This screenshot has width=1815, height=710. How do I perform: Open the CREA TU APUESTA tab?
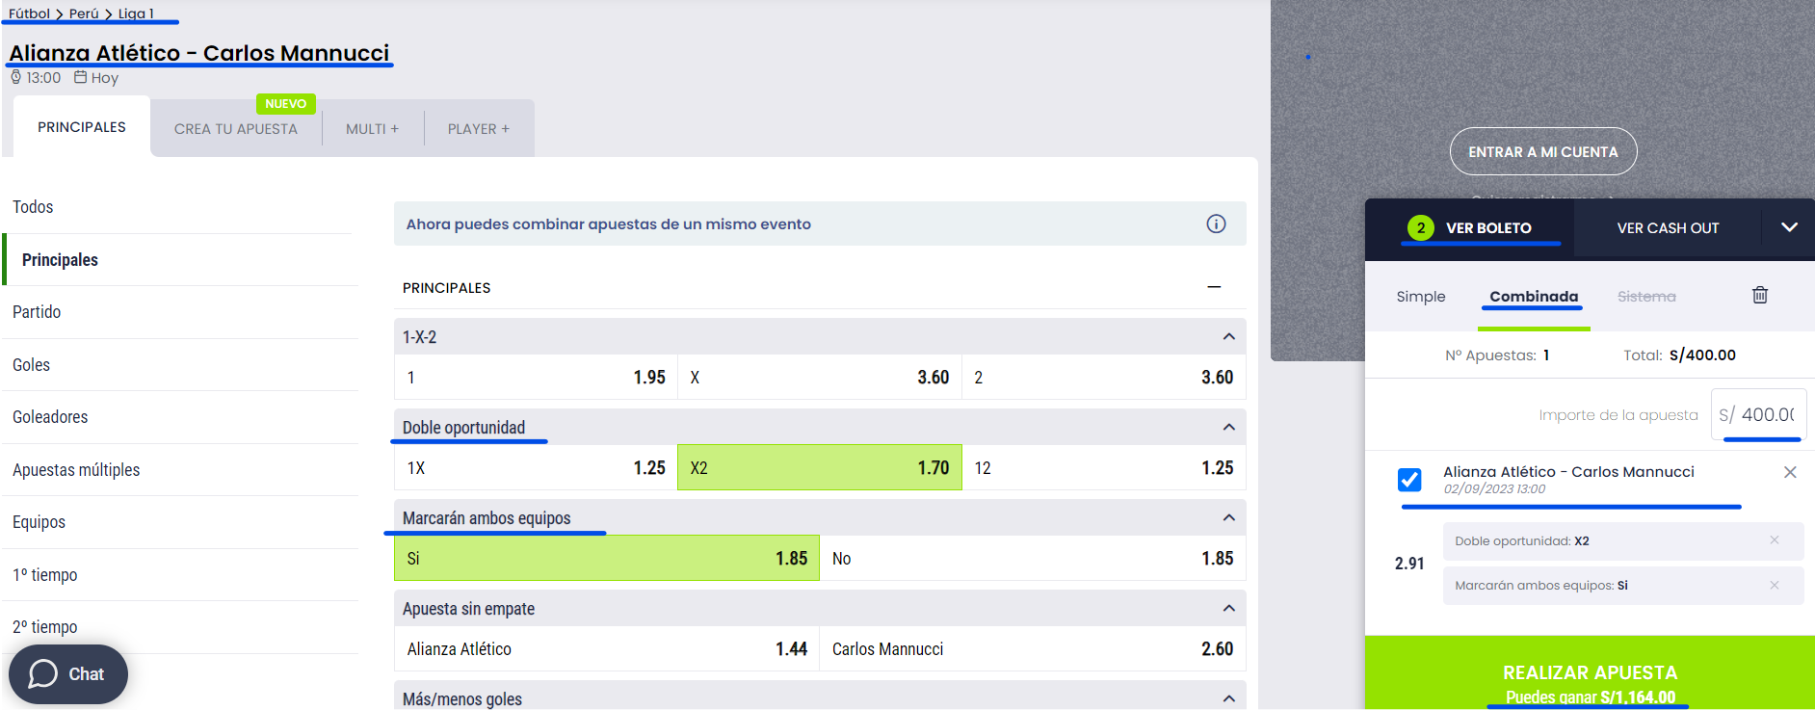click(x=236, y=129)
